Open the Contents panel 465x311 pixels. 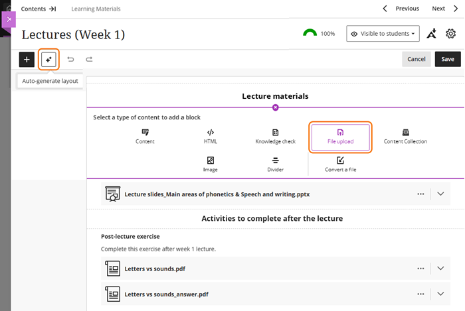39,9
